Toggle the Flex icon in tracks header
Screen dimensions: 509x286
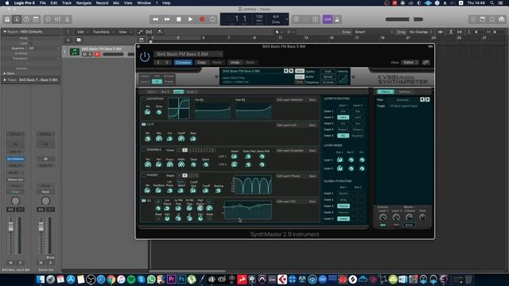[149, 32]
